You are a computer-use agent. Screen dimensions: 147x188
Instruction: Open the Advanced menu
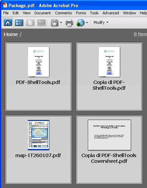[111, 13]
